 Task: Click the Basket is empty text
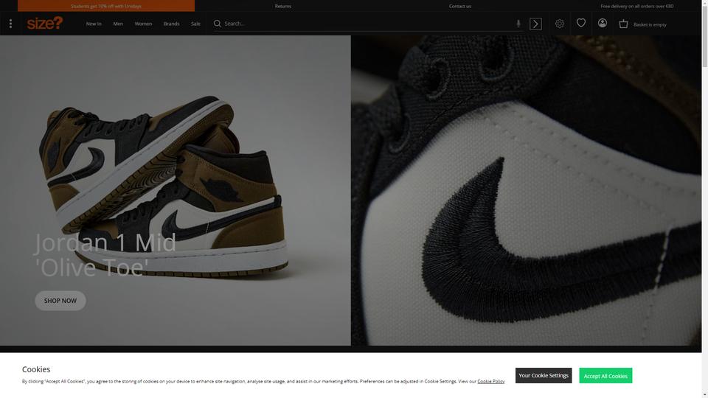(x=650, y=24)
